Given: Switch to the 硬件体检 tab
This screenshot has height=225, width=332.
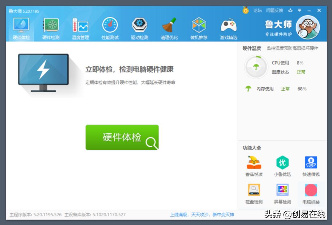Looking at the screenshot, I should tap(21, 28).
